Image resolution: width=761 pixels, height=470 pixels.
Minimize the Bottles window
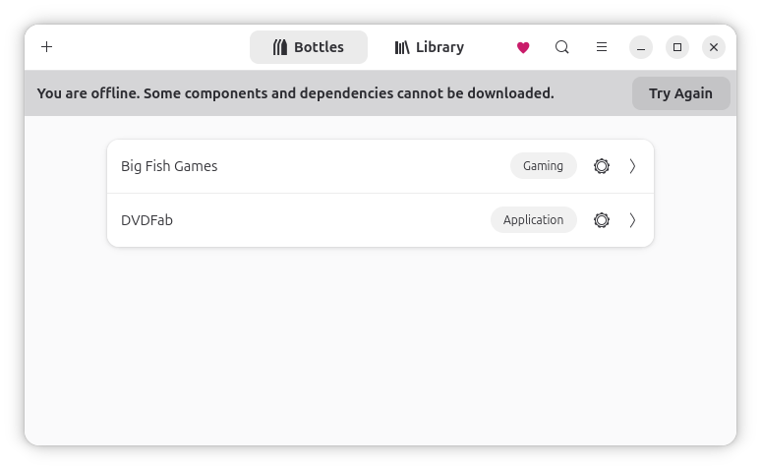pyautogui.click(x=641, y=47)
